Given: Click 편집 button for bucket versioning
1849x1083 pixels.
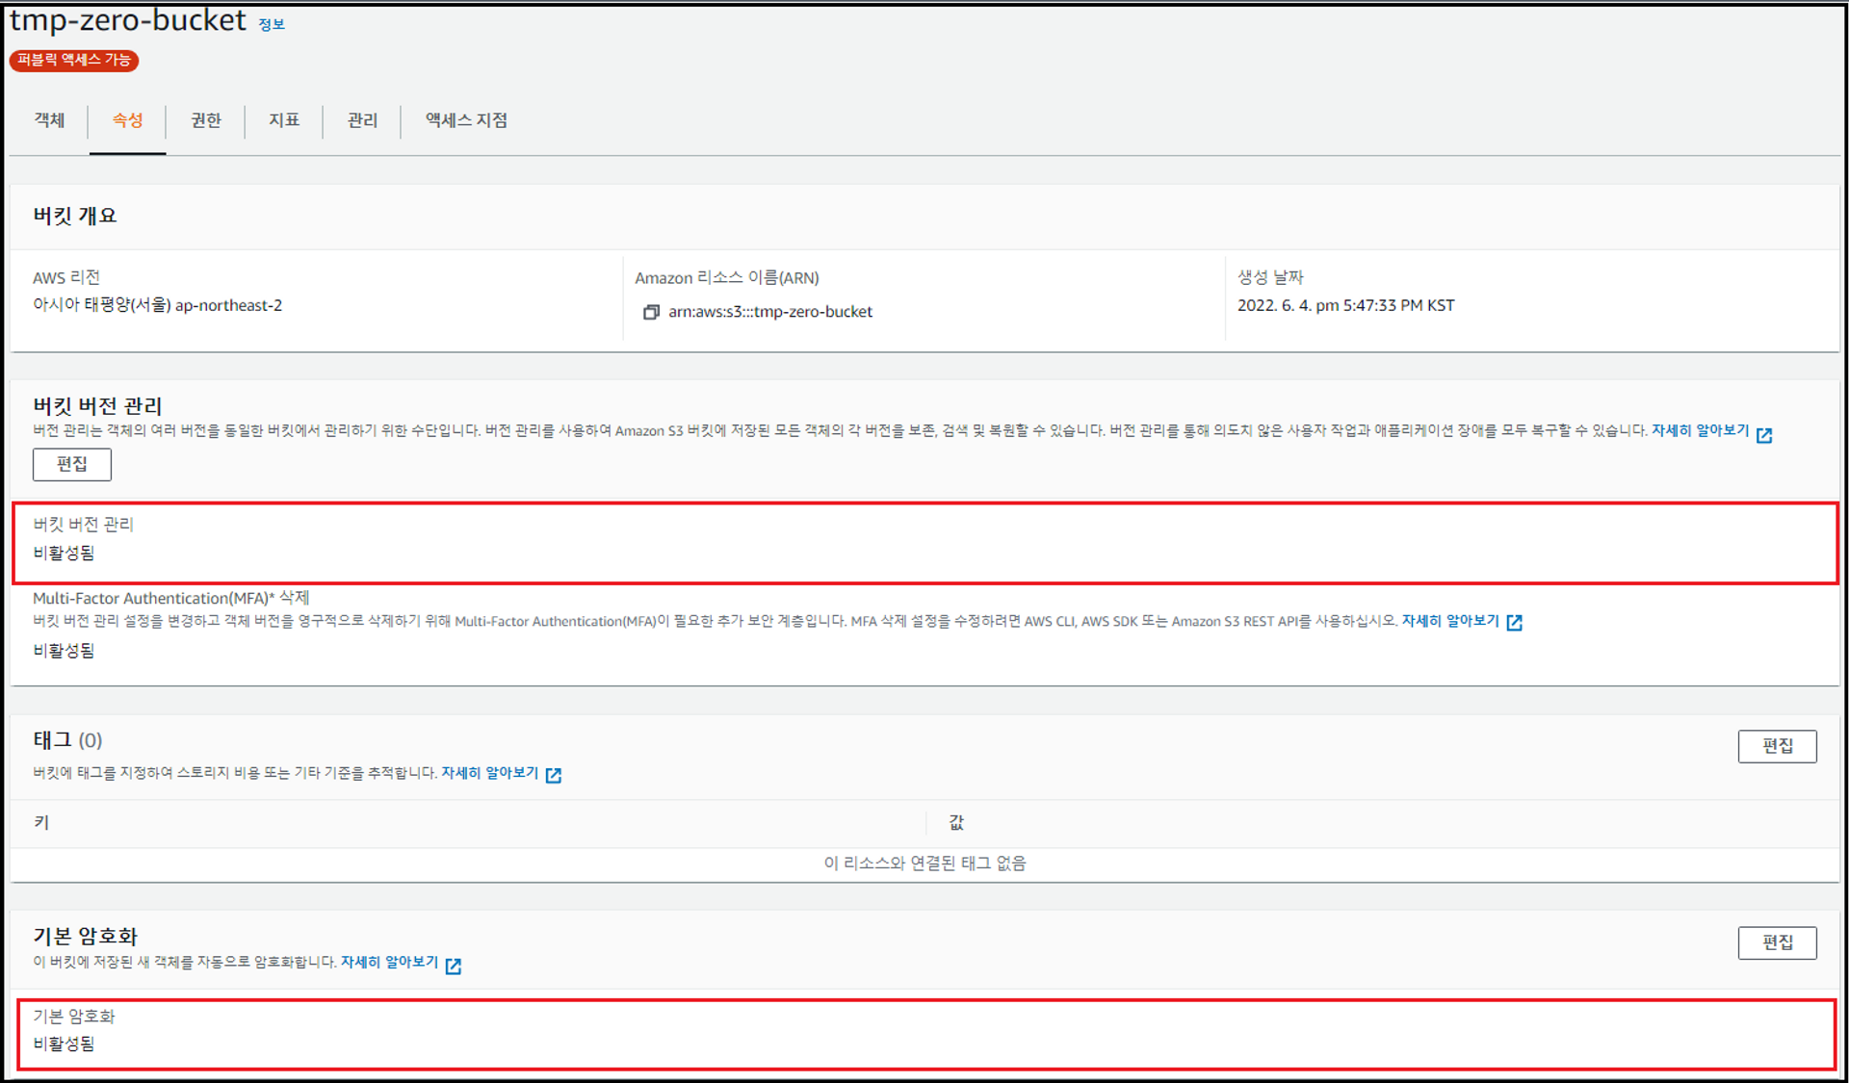Looking at the screenshot, I should click(x=72, y=464).
